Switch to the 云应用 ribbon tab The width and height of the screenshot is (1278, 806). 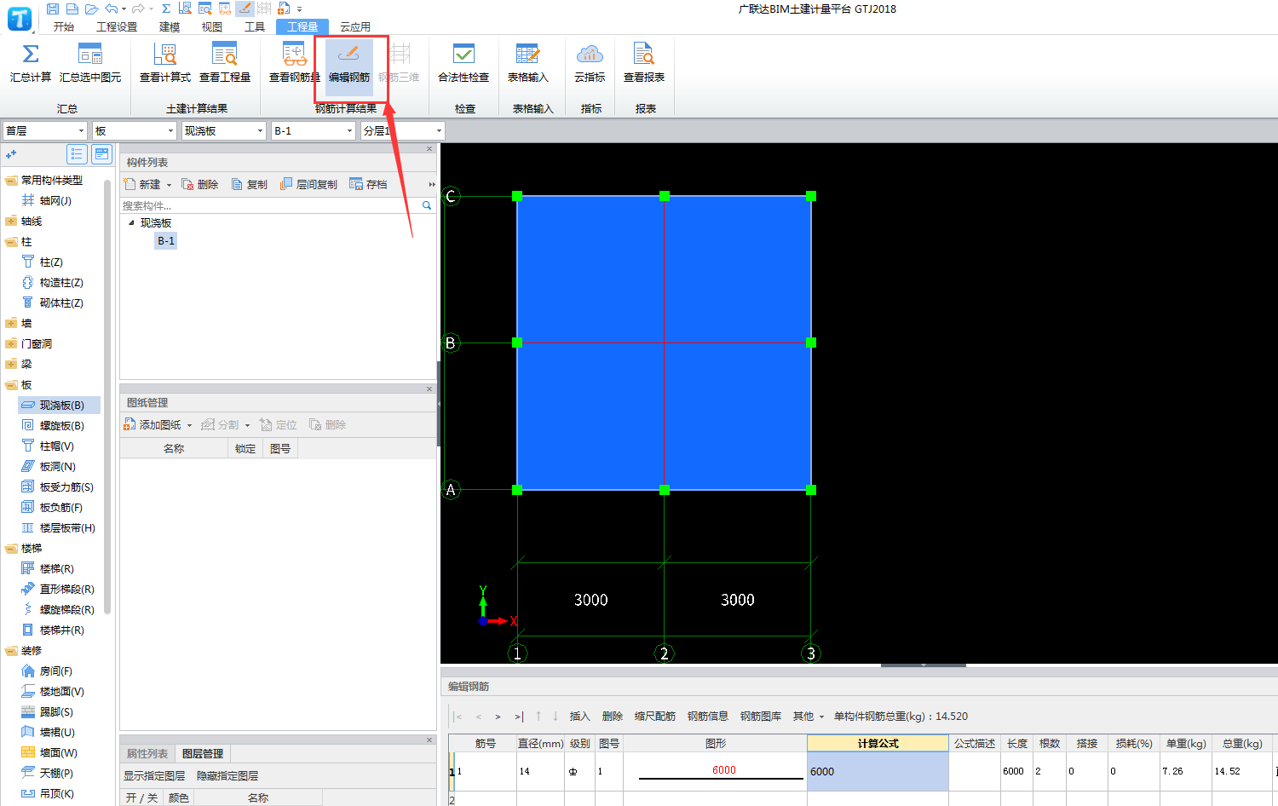[355, 27]
